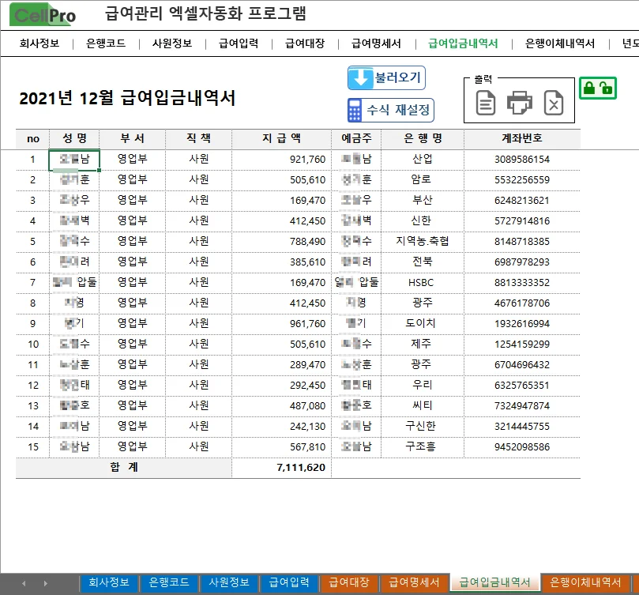Image resolution: width=639 pixels, height=595 pixels.
Task: Switch to 사원정보 sheet tab at bottom
Action: point(228,582)
